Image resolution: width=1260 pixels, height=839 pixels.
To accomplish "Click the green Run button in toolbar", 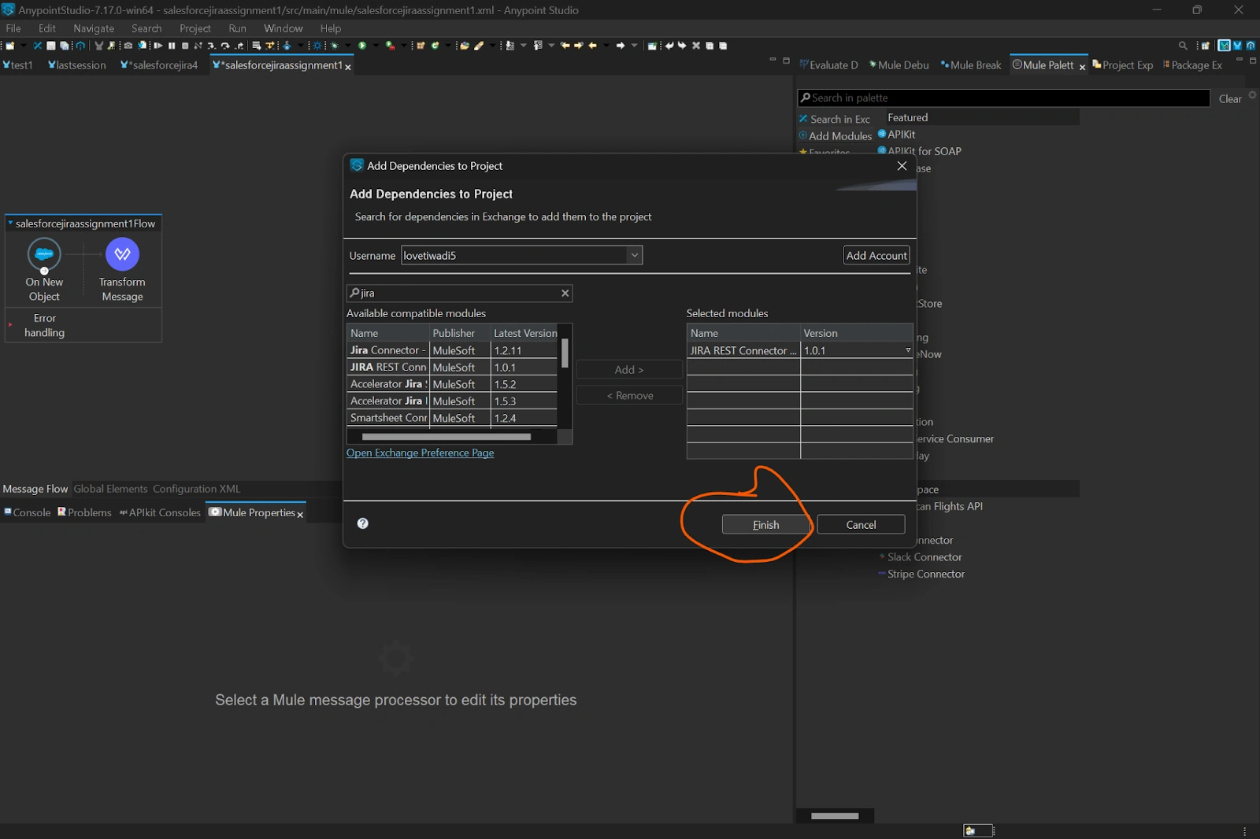I will click(362, 46).
